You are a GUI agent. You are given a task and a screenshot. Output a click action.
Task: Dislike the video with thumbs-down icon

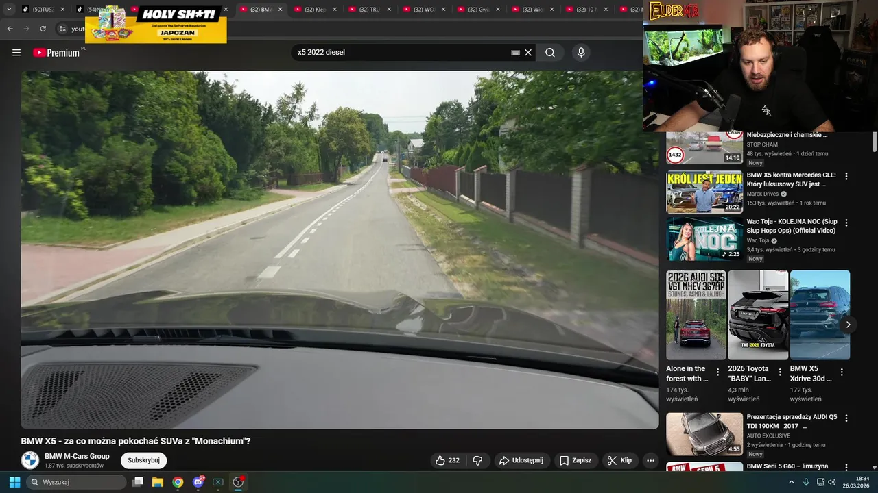(x=478, y=461)
